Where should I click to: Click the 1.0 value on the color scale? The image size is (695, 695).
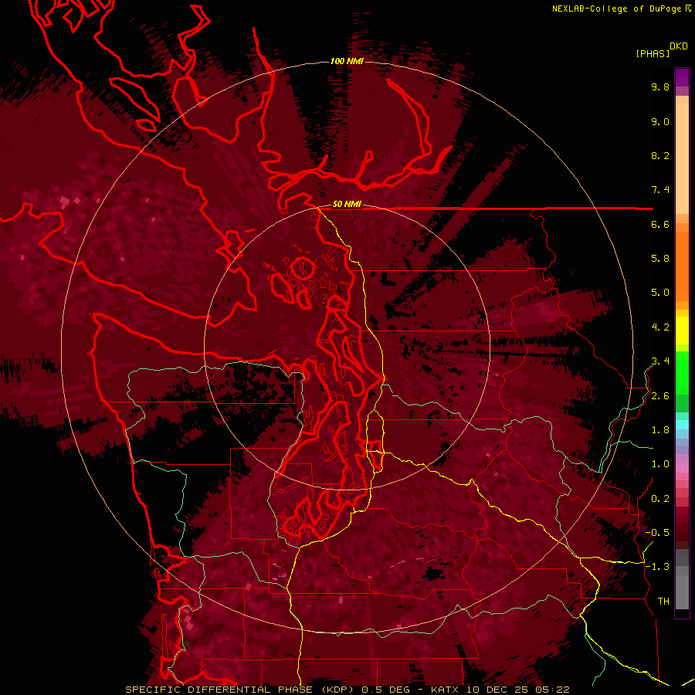point(660,464)
